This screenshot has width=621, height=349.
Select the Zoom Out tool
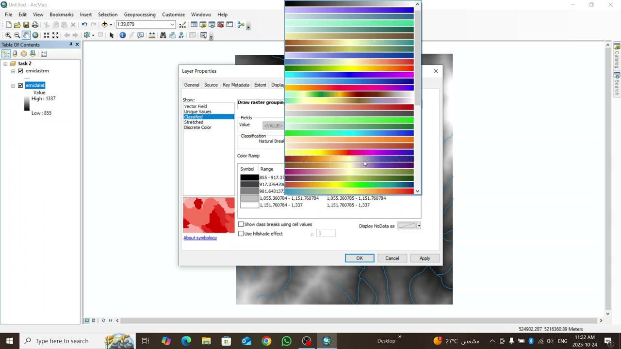pos(17,35)
